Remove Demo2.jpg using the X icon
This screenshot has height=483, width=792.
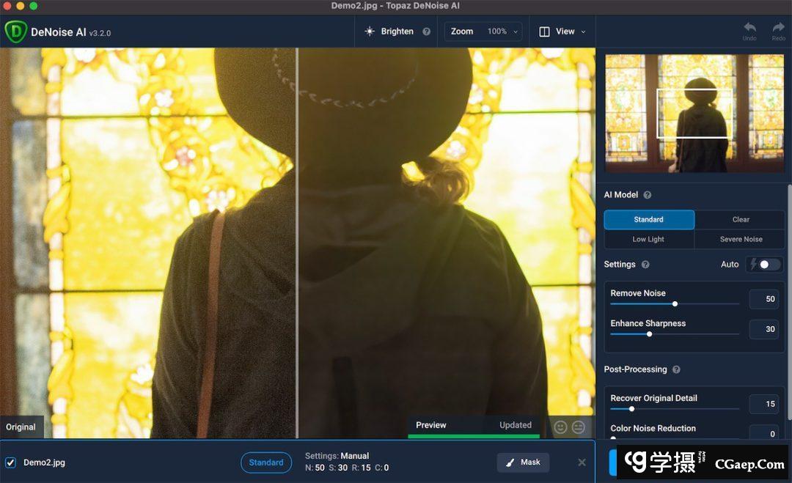click(x=582, y=462)
